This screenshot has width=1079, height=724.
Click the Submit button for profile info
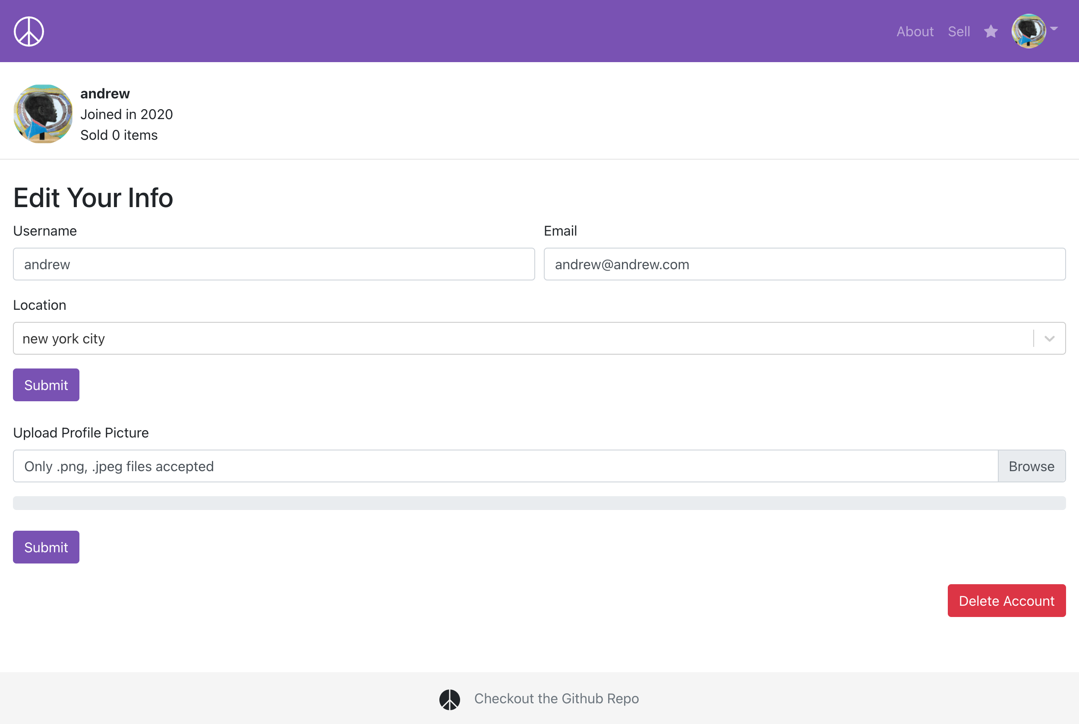click(x=46, y=384)
